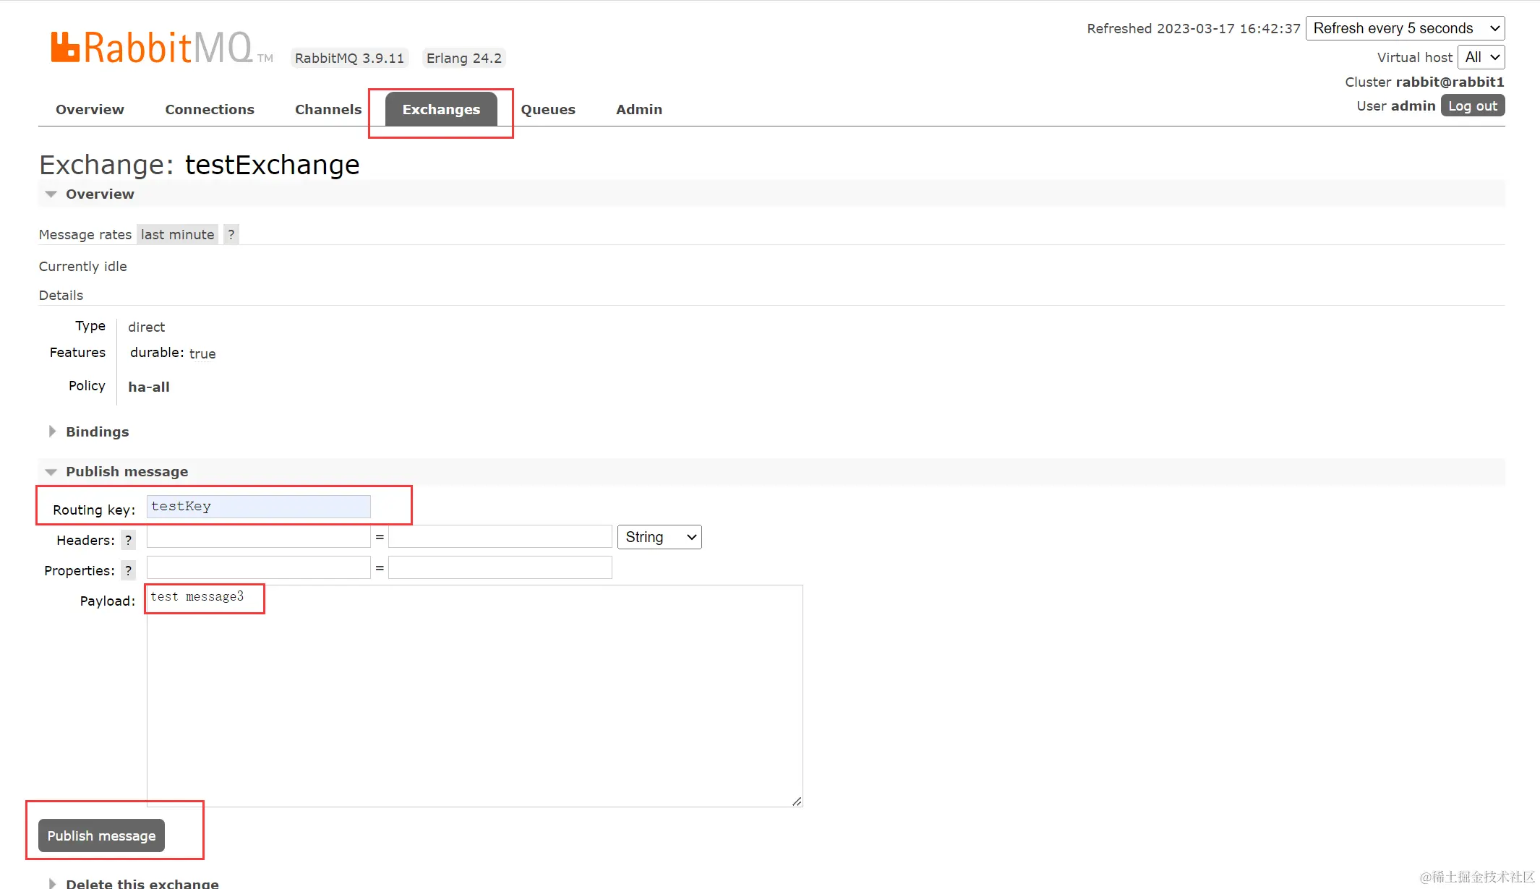Open the Channels tab
The width and height of the screenshot is (1540, 889).
coord(328,109)
